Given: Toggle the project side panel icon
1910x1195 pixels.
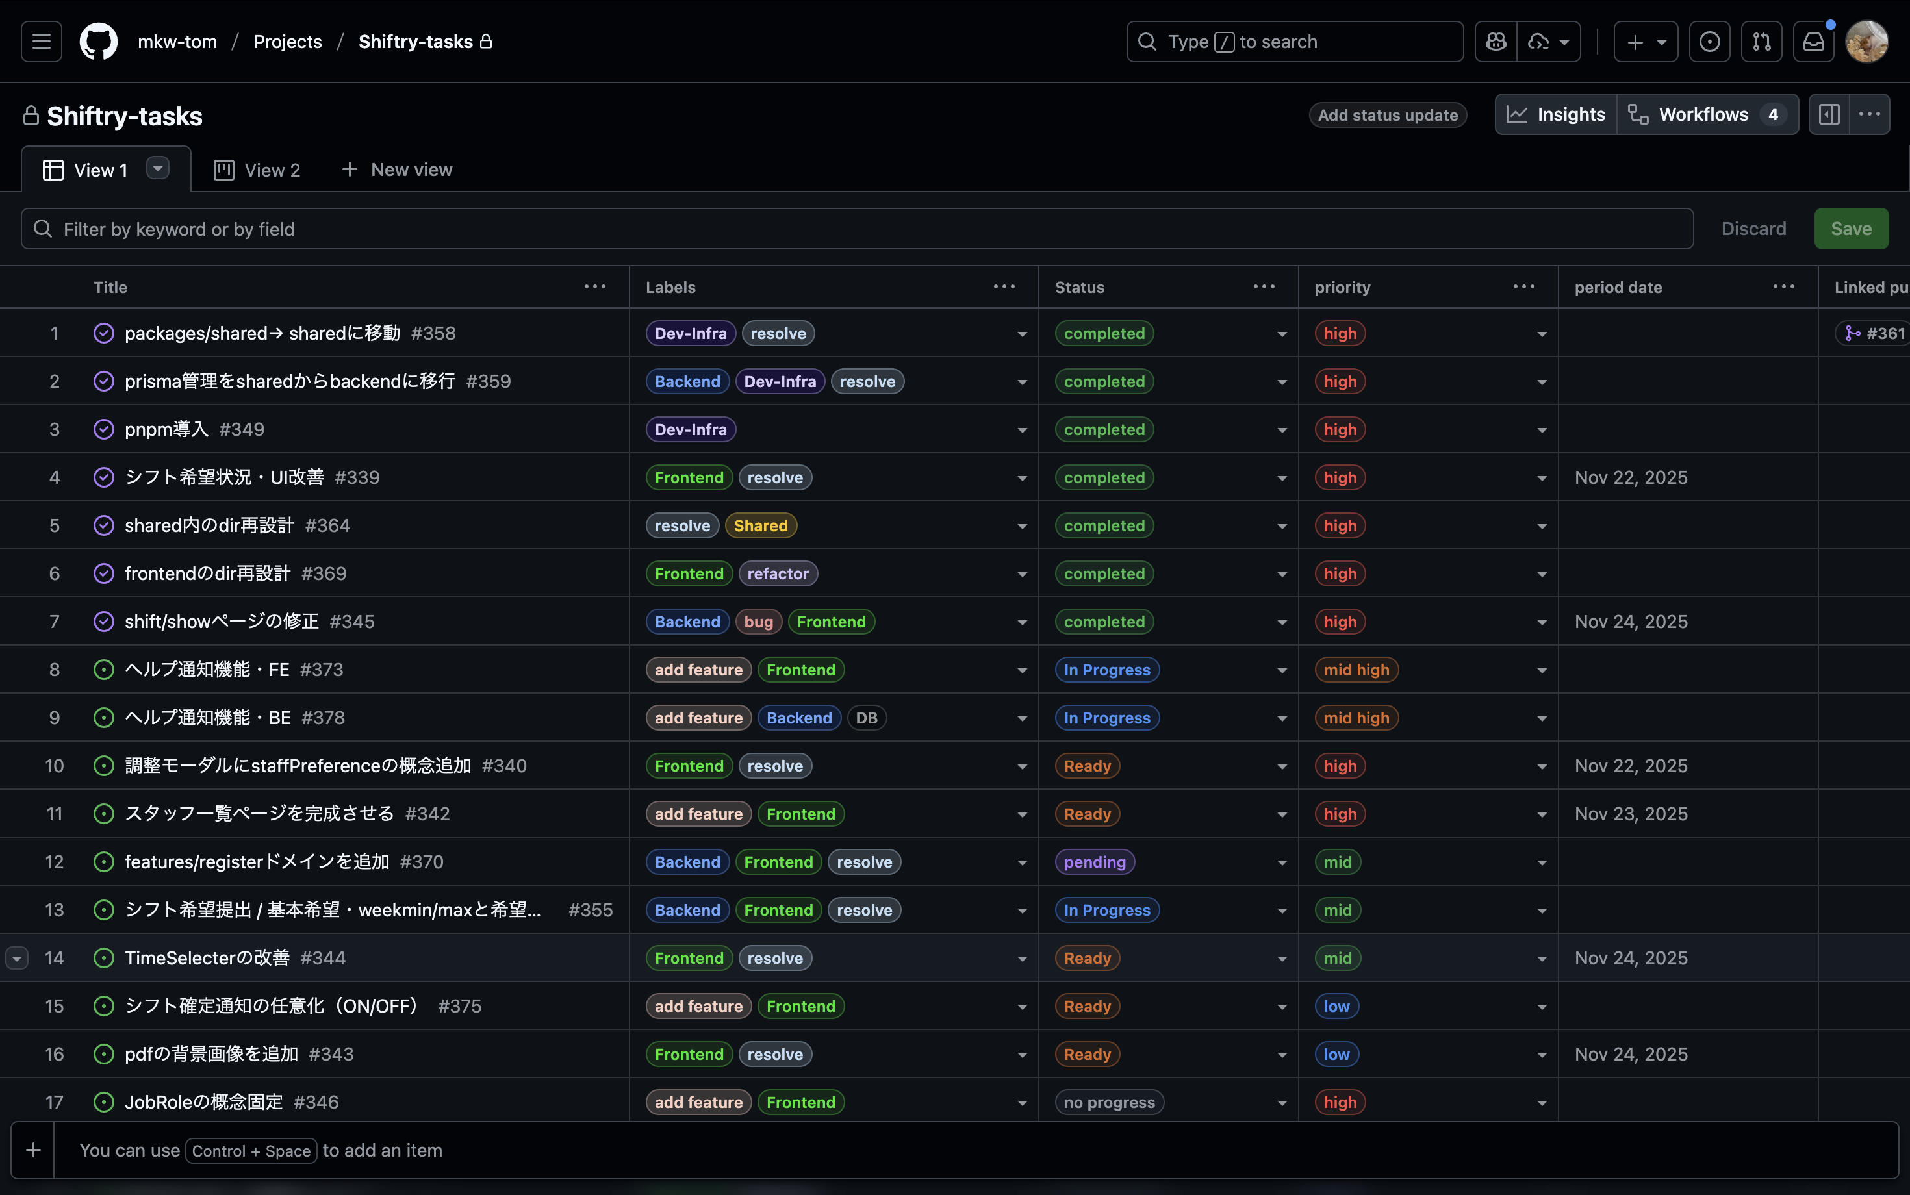Looking at the screenshot, I should [1829, 114].
